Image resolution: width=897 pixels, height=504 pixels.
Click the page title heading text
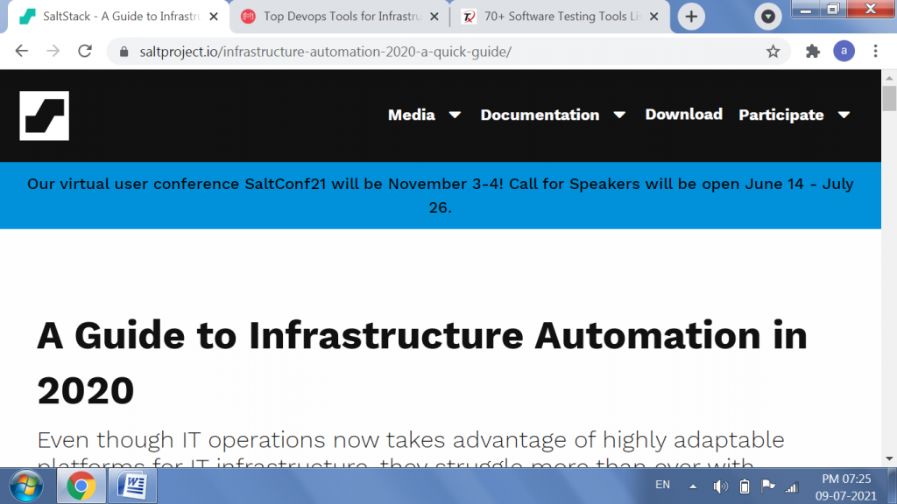(421, 362)
